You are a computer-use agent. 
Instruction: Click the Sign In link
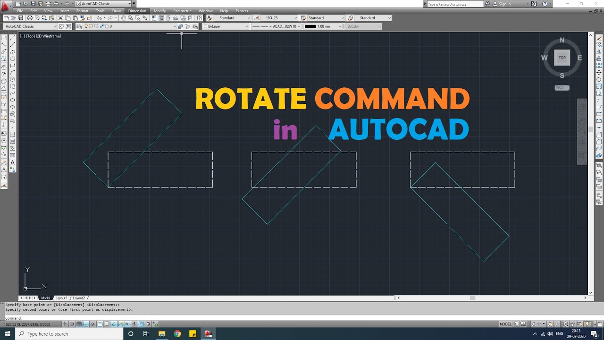505,4
